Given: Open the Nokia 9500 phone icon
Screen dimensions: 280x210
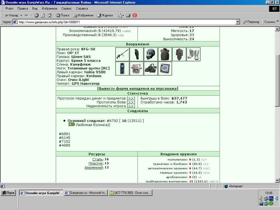Looking at the screenshot, I should (122, 69).
